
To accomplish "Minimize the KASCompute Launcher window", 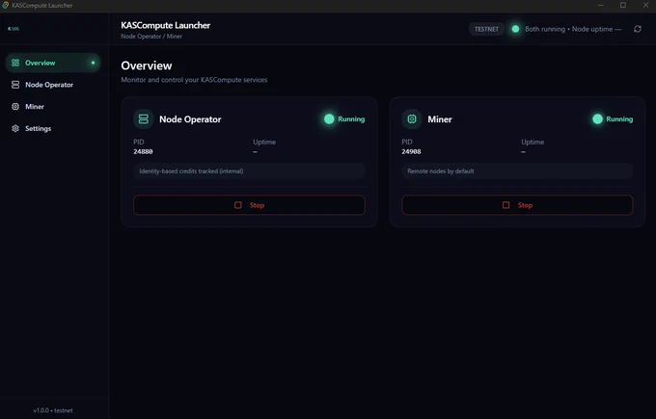I will pyautogui.click(x=601, y=6).
